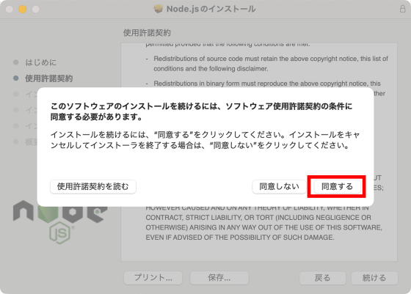This screenshot has height=294, width=411.
Task: Click the 同意しない disagree button
Action: (x=279, y=187)
